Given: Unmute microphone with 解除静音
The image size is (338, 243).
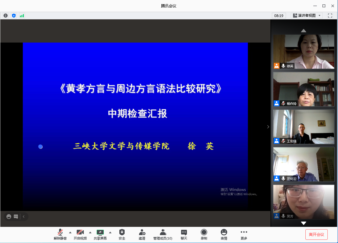Looking at the screenshot, I should [x=60, y=234].
